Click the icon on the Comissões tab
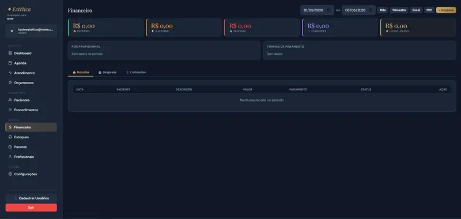The image size is (461, 219). pyautogui.click(x=127, y=72)
